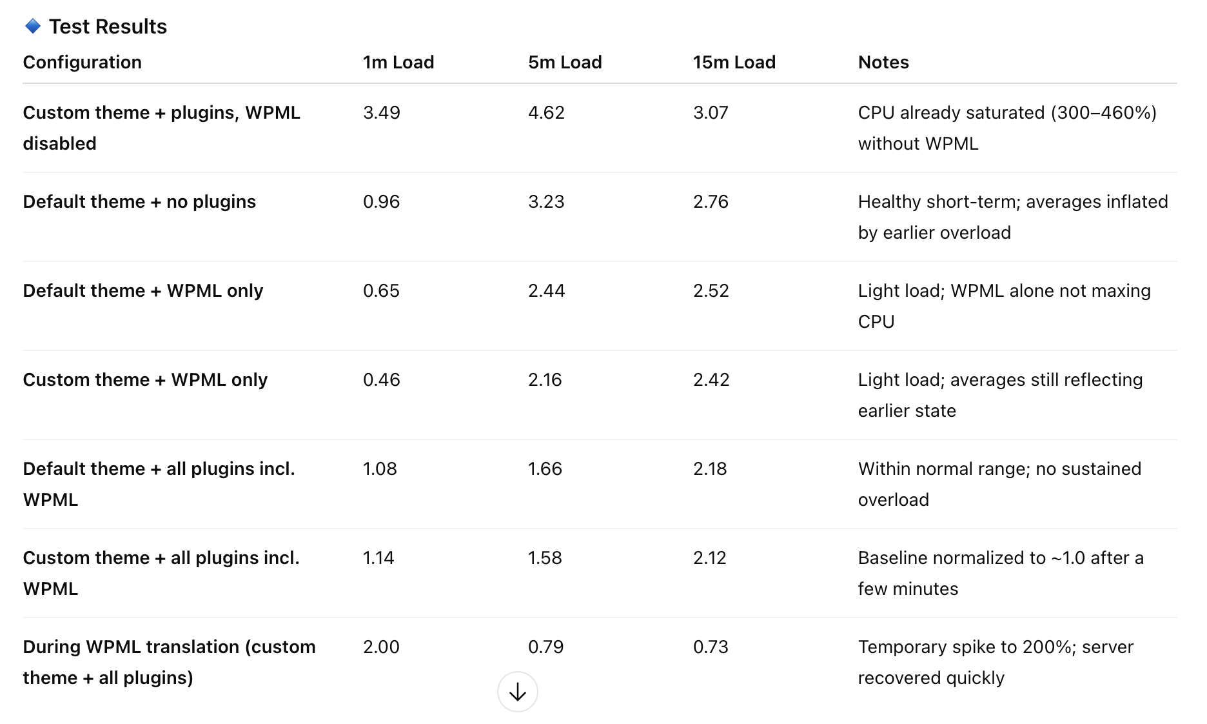Click the Test Results heading

pos(108,26)
